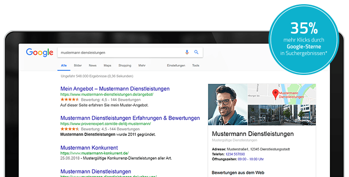
Task: Open Einstellungen search settings
Action: tap(176, 66)
